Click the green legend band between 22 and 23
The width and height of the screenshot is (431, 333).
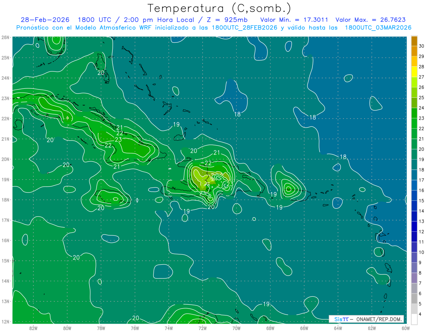coord(414,124)
